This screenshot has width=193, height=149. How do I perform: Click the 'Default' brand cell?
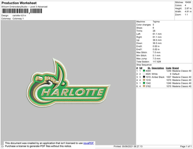[x=176, y=74]
